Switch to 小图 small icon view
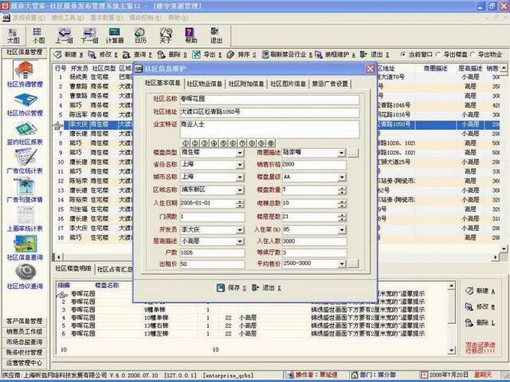 coord(38,35)
